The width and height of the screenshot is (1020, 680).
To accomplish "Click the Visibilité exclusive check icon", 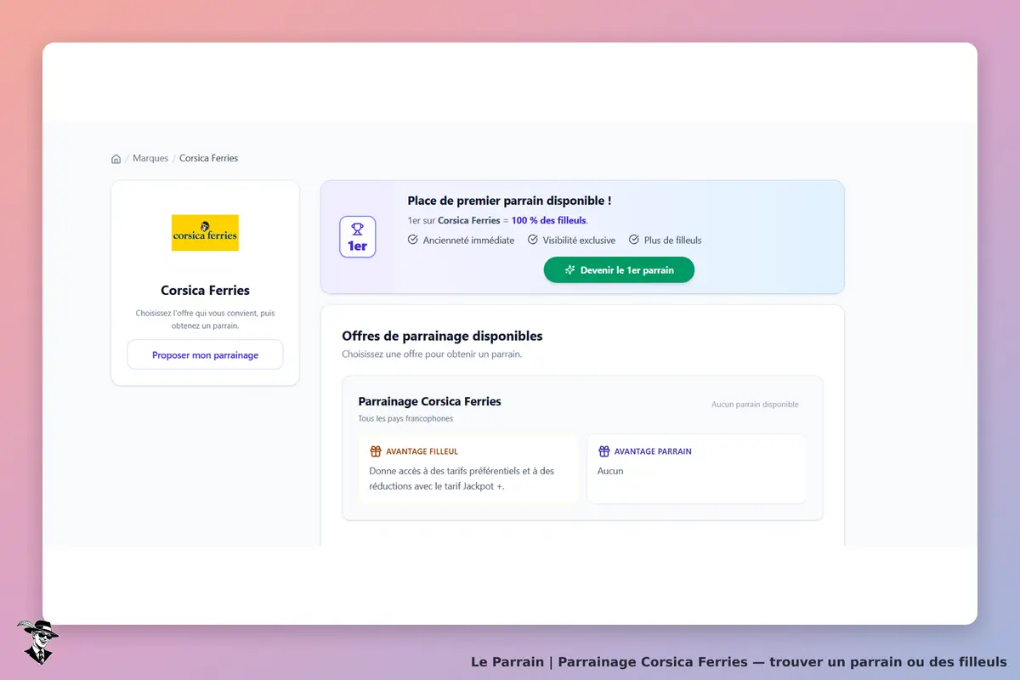I will (x=533, y=240).
